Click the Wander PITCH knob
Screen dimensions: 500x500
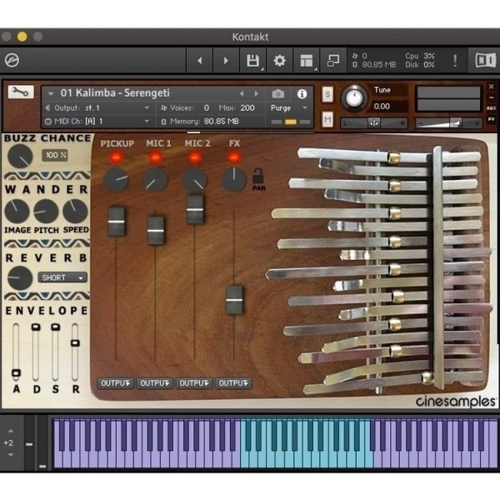(46, 212)
